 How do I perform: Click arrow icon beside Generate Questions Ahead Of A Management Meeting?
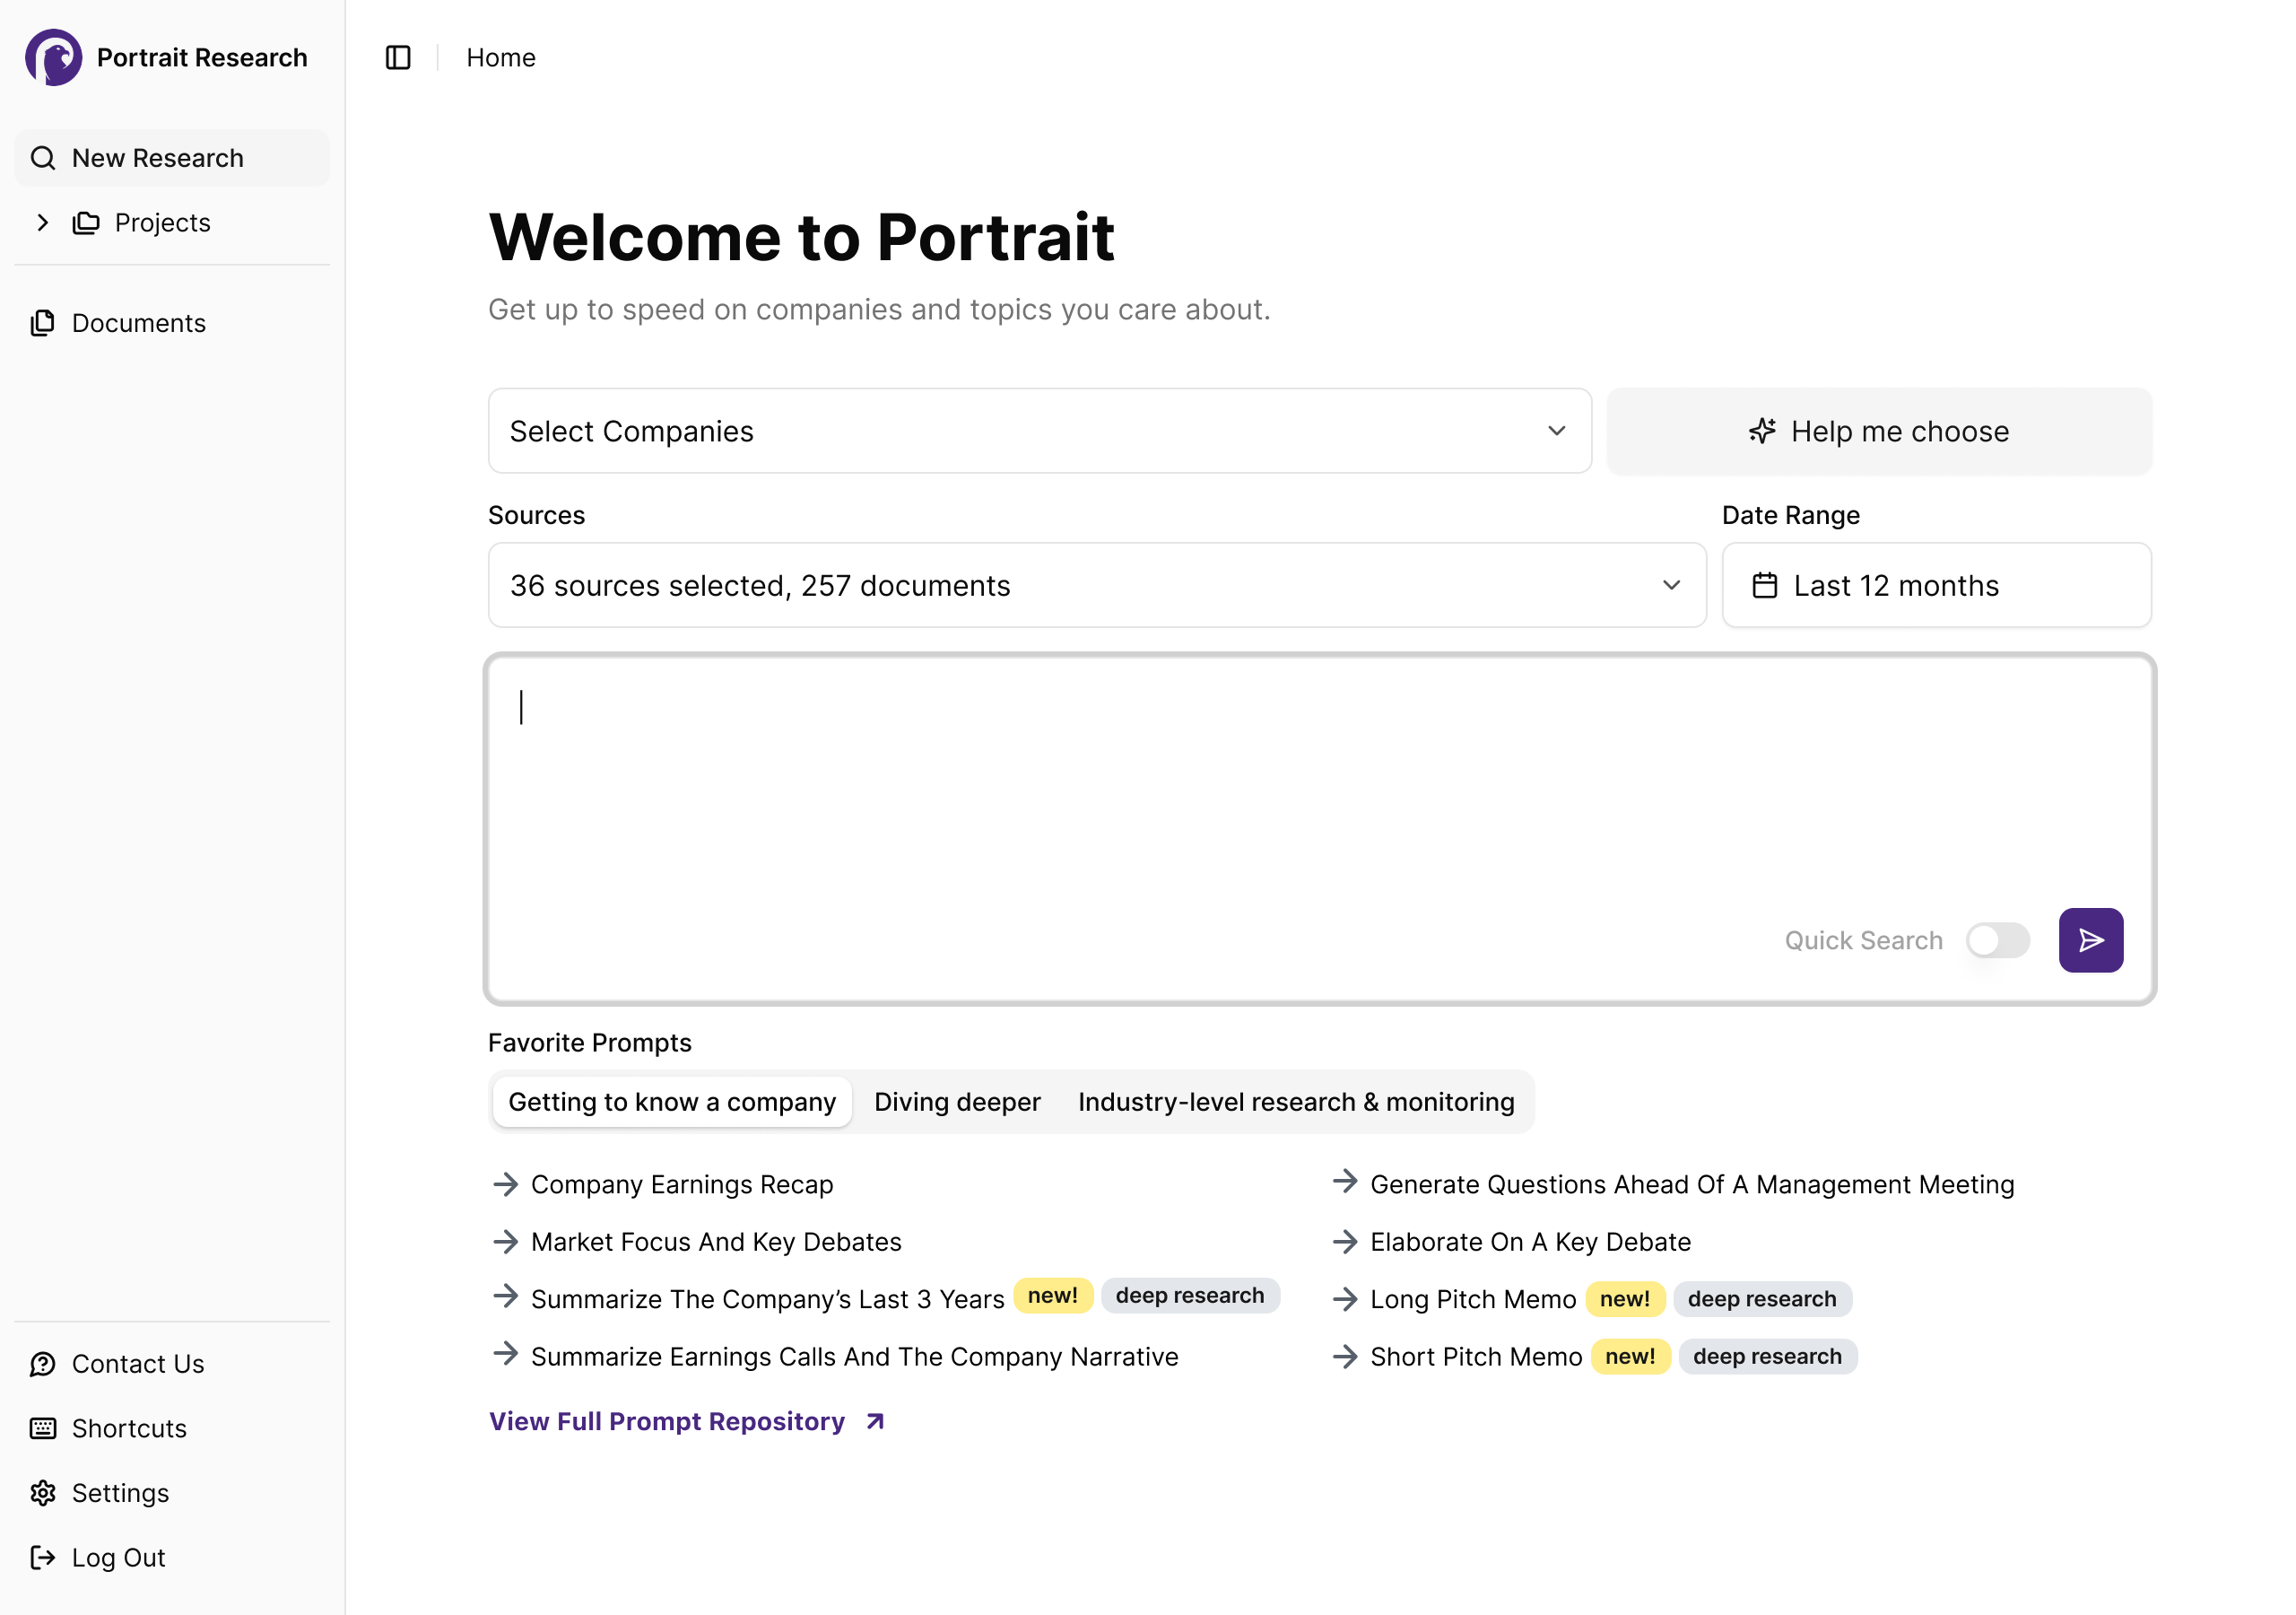pos(1345,1182)
